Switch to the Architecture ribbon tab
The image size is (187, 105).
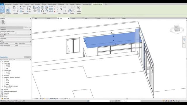8,4
